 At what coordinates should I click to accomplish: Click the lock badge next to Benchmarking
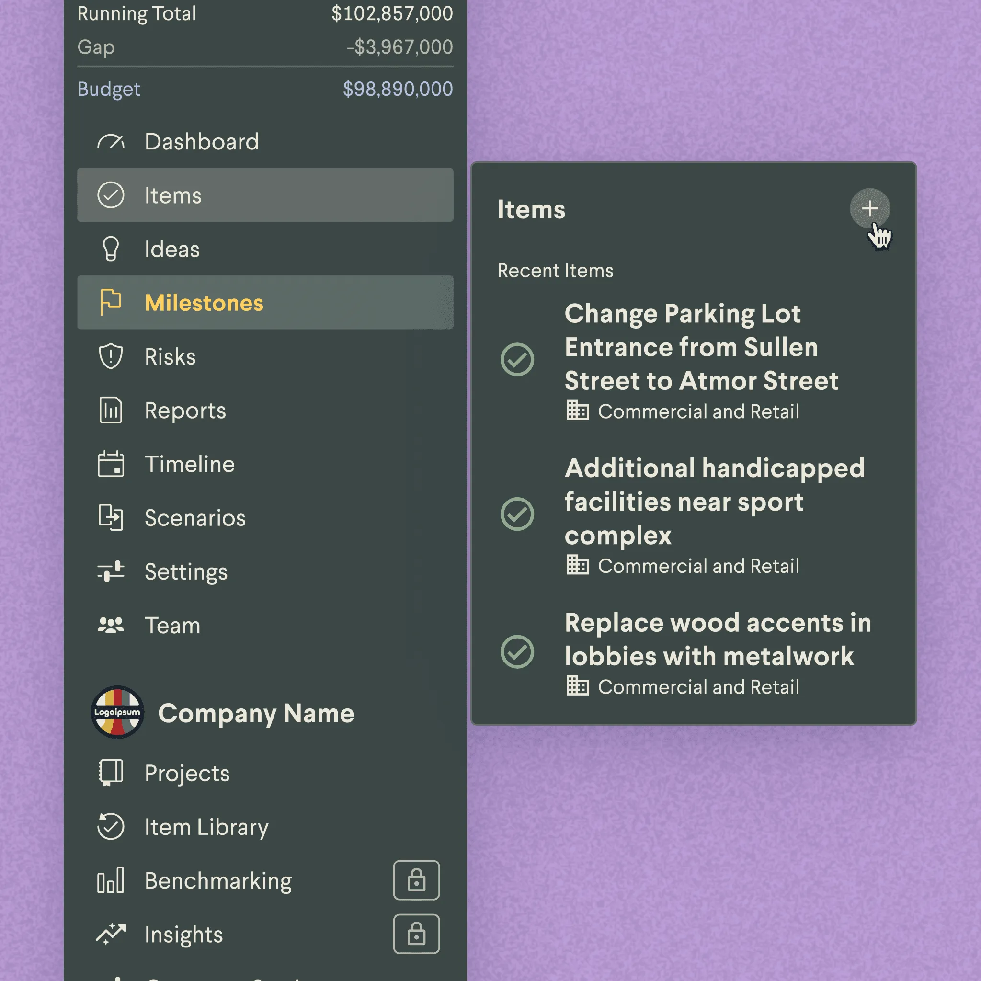416,880
